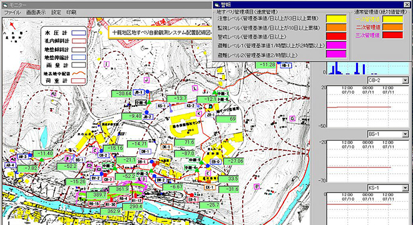The image size is (413, 225).
Task: Select the R1-12 sensor label
Action: click(x=136, y=201)
